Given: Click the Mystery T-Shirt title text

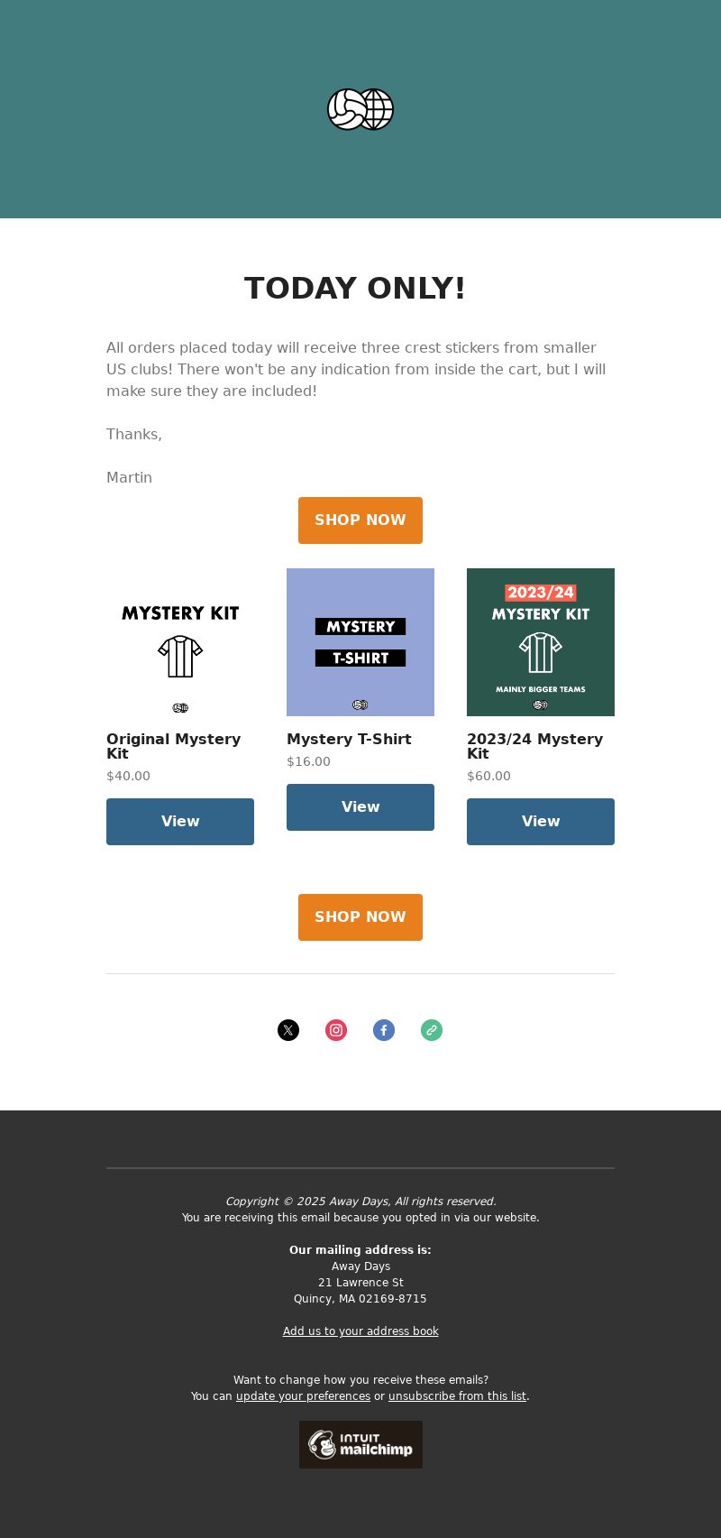Looking at the screenshot, I should 349,739.
